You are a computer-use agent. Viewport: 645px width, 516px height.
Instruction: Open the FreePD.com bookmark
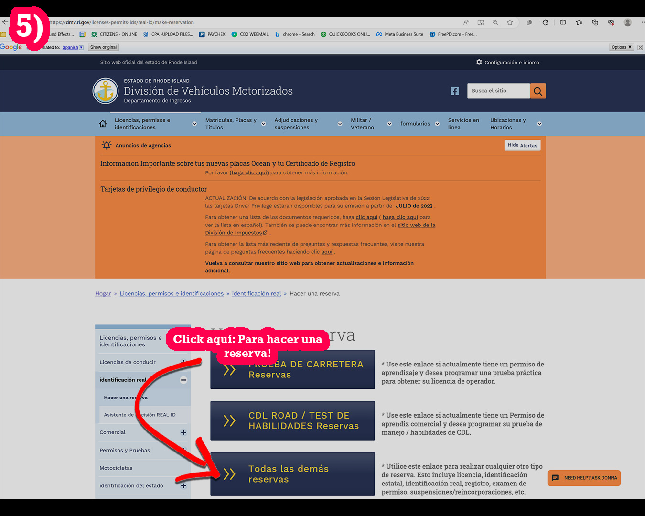(453, 34)
